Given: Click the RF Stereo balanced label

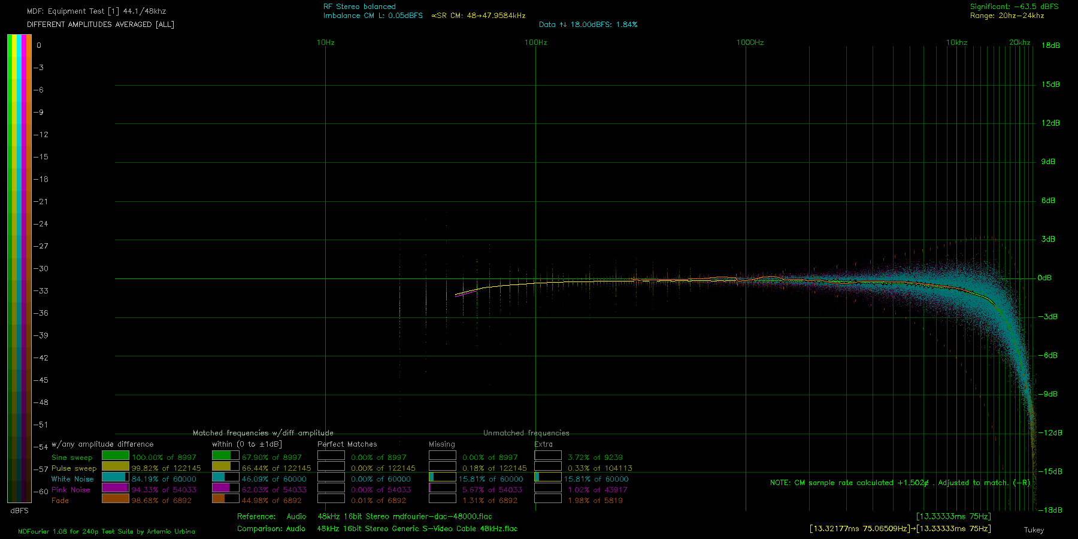Looking at the screenshot, I should pos(359,7).
